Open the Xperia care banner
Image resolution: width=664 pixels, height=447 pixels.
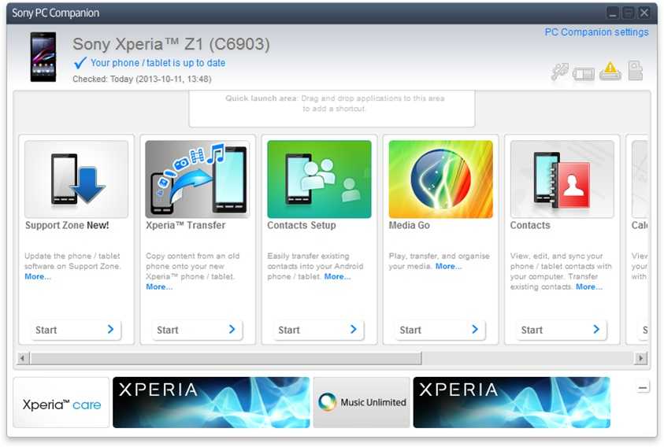[x=61, y=403]
